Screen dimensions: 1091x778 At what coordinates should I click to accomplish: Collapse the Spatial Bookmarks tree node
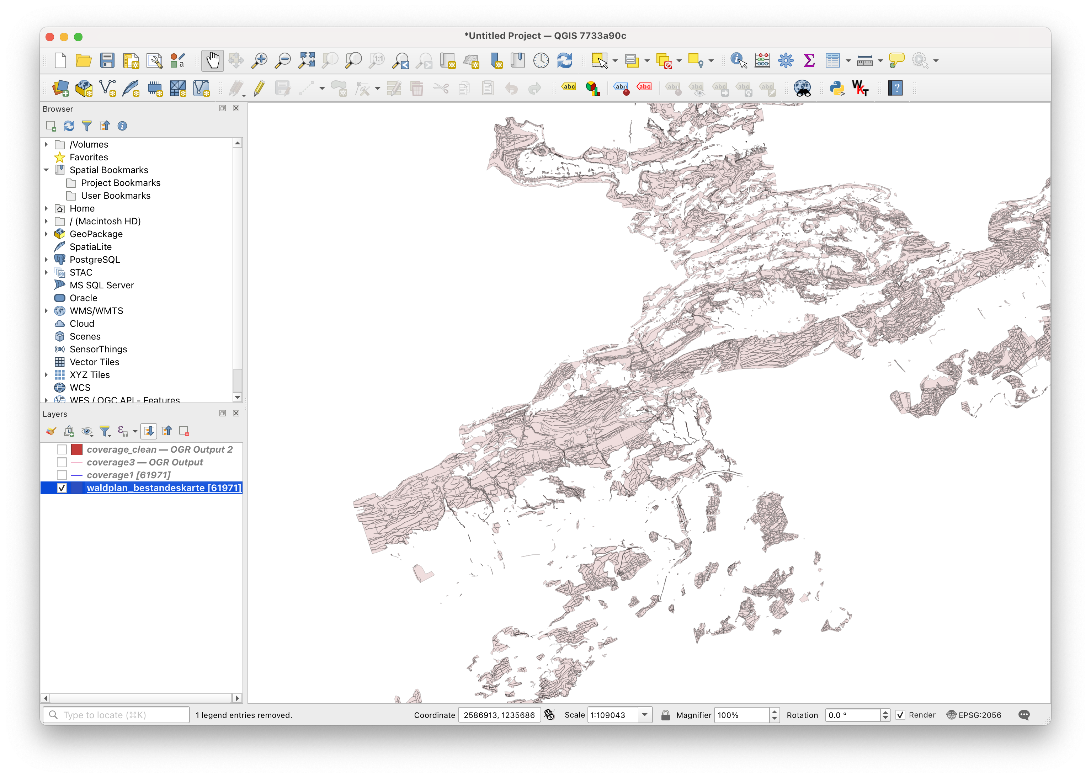pos(47,170)
